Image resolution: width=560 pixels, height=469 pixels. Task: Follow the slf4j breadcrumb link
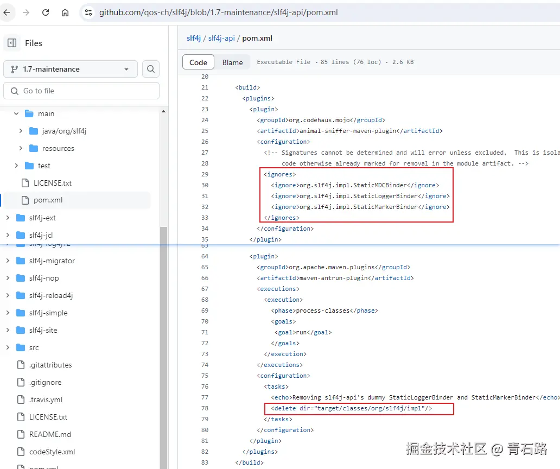tap(194, 38)
